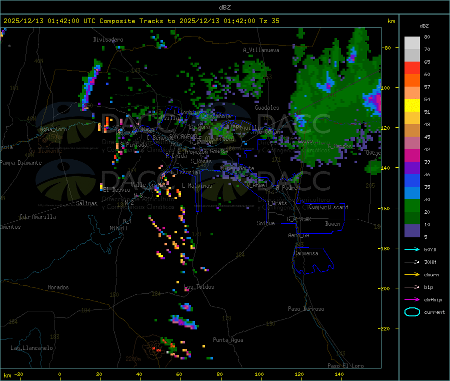This screenshot has width=450, height=381.
Task: Click the 'S_Rosas' map label
Action: point(201,161)
